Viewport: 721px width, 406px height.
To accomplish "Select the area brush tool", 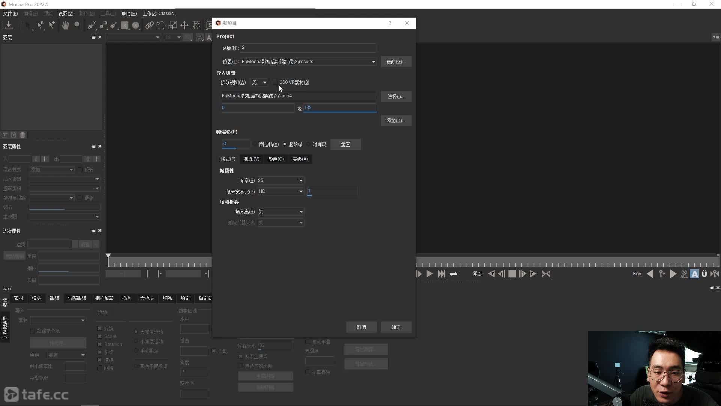I will [x=113, y=25].
